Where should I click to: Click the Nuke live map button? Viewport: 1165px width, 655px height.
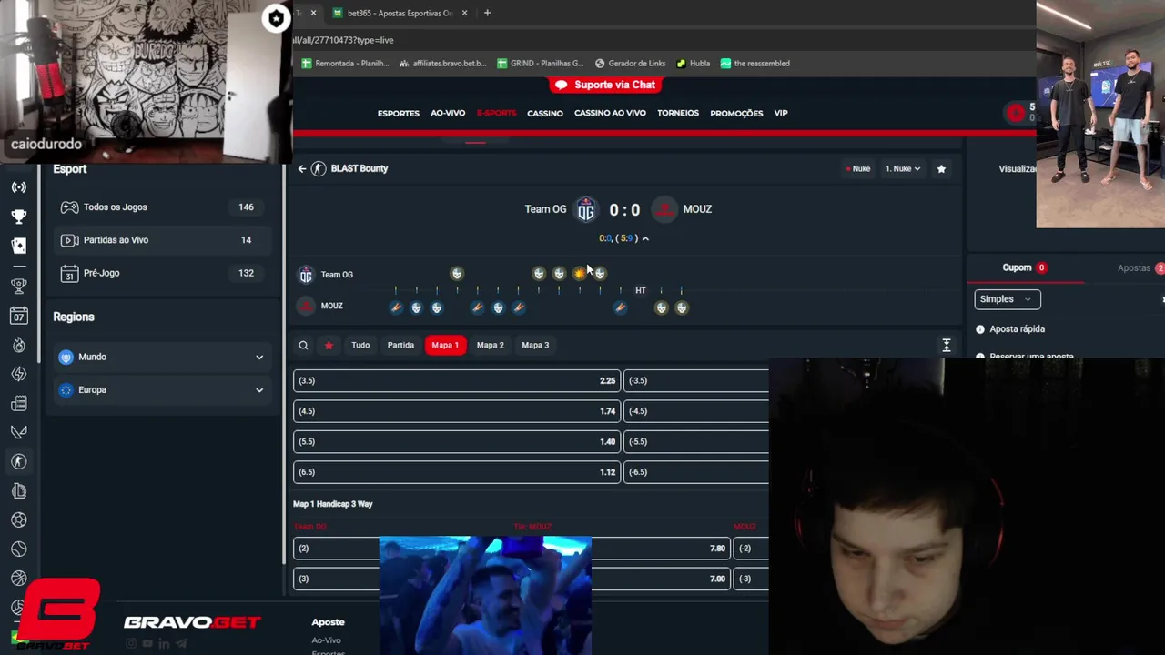tap(858, 168)
